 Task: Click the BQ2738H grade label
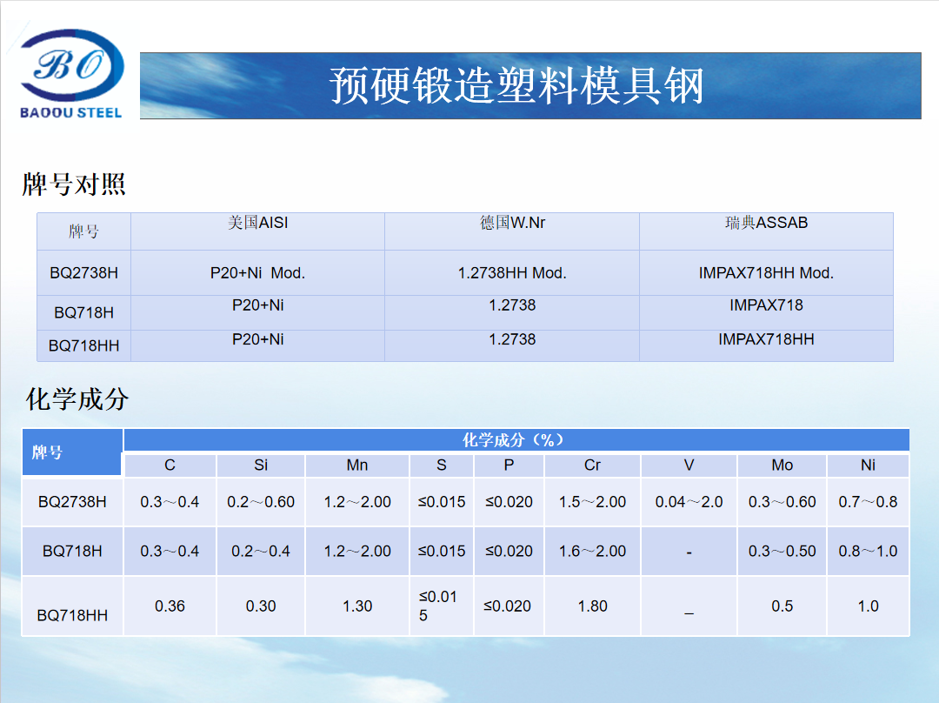click(x=83, y=272)
